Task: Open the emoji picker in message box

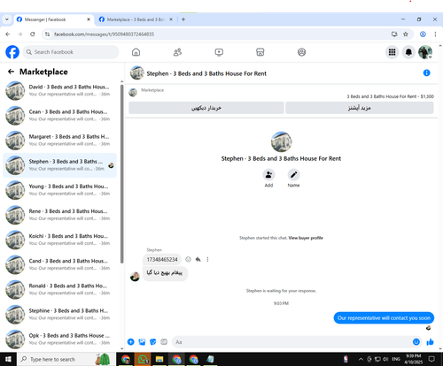Action: pos(416,342)
